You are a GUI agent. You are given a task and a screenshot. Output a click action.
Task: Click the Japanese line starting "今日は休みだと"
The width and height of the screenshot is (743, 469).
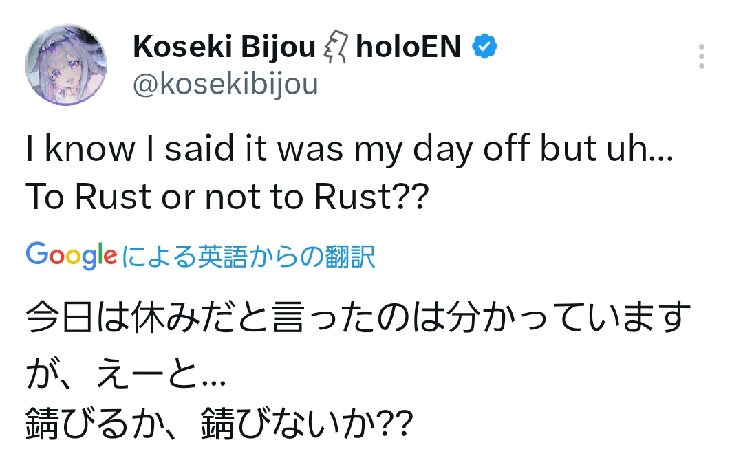358,316
